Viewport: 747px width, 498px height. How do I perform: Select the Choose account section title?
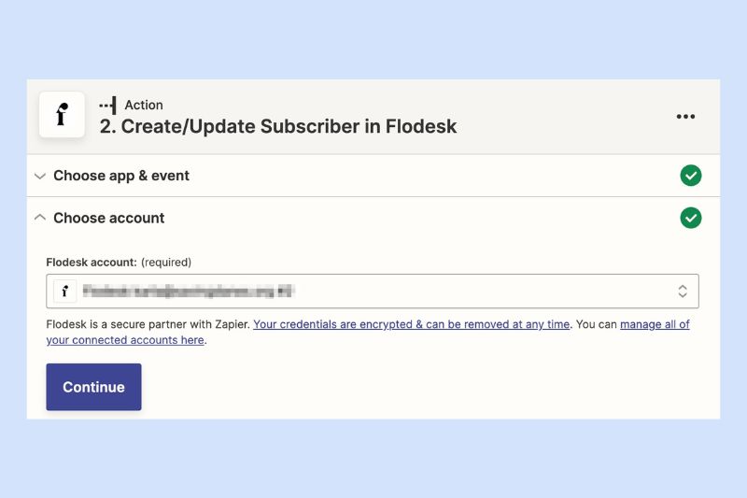[x=108, y=218]
